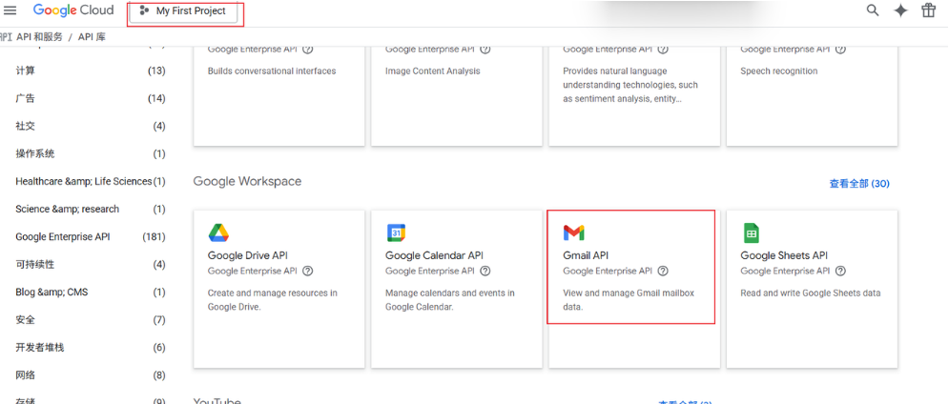949x404 pixels.
Task: Open help icon on Google Drive API card
Action: click(x=307, y=271)
